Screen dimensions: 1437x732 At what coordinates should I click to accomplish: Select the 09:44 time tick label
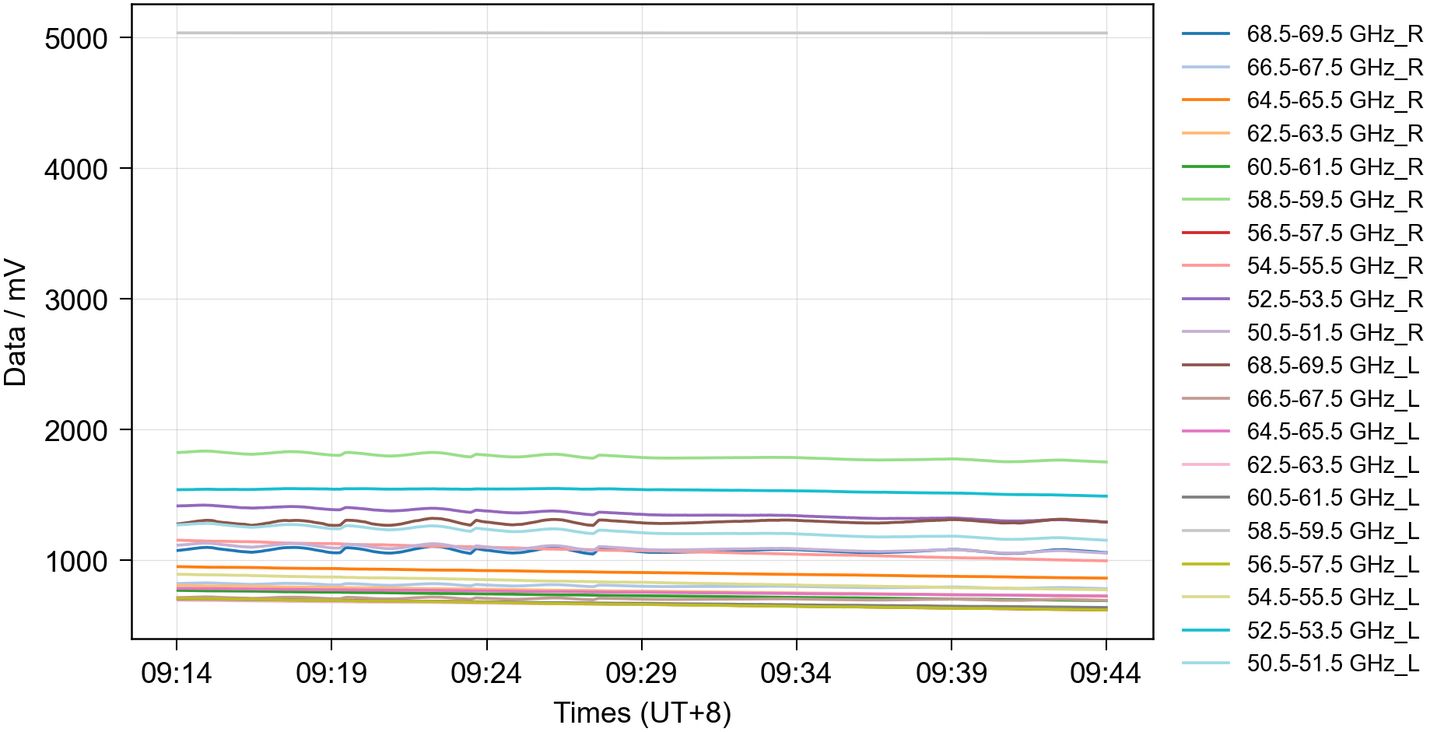(1105, 673)
